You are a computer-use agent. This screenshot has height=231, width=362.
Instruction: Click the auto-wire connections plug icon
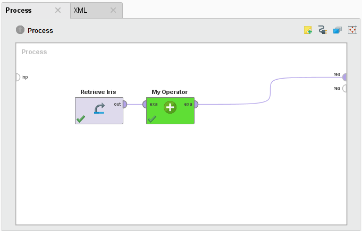pyautogui.click(x=322, y=31)
